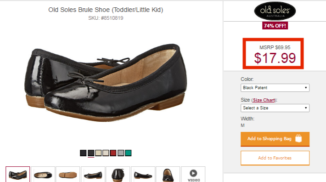Open the Color dropdown showing Black Patent
This screenshot has height=182, width=326.
tap(275, 88)
